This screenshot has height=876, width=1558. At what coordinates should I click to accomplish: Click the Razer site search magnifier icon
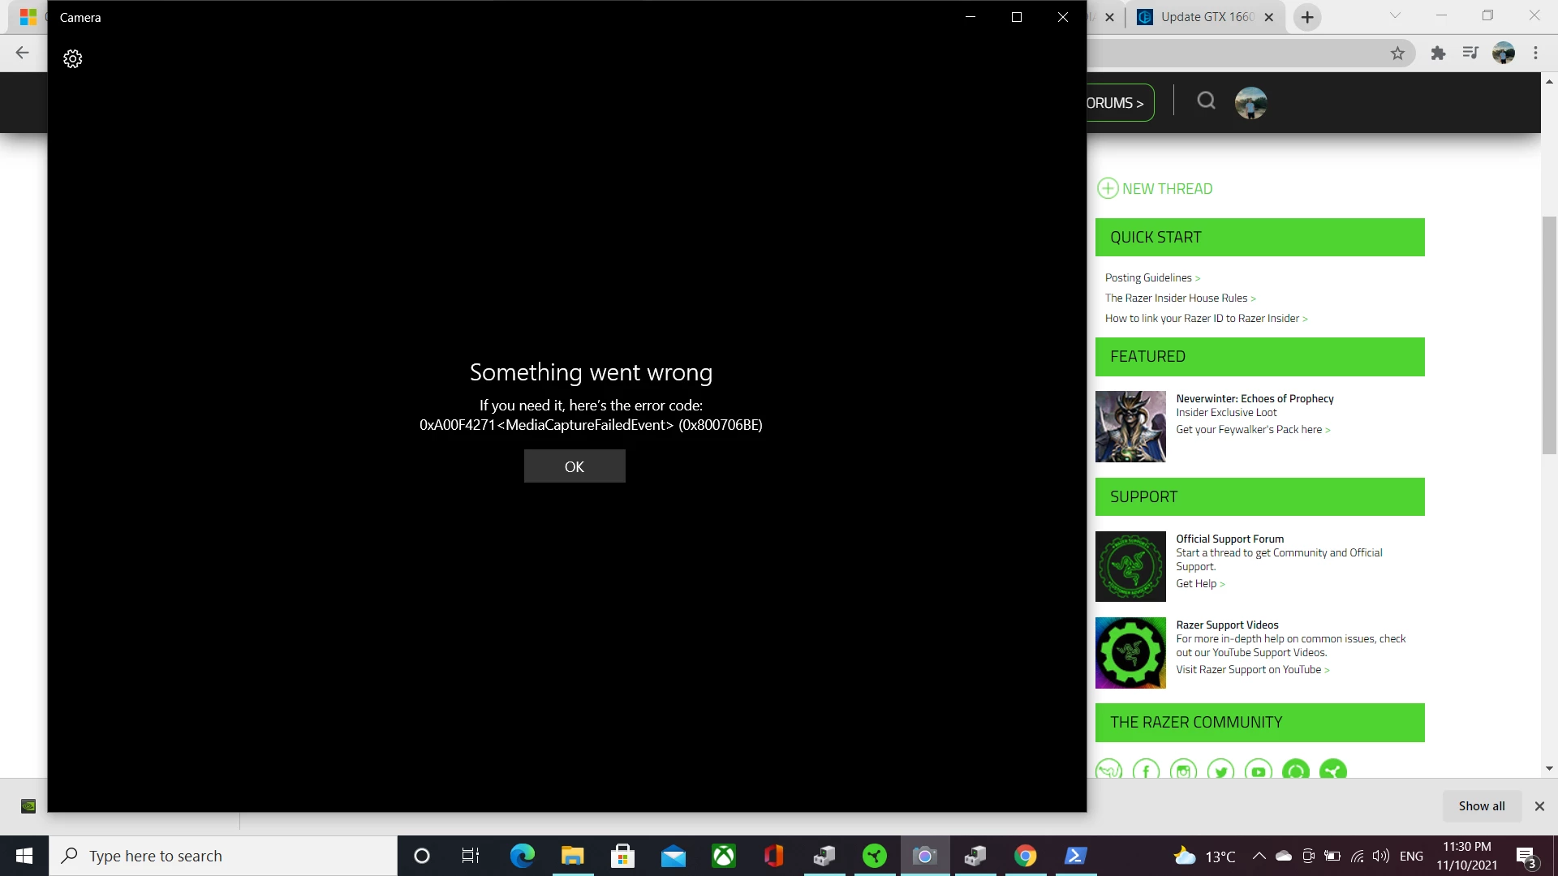tap(1206, 101)
